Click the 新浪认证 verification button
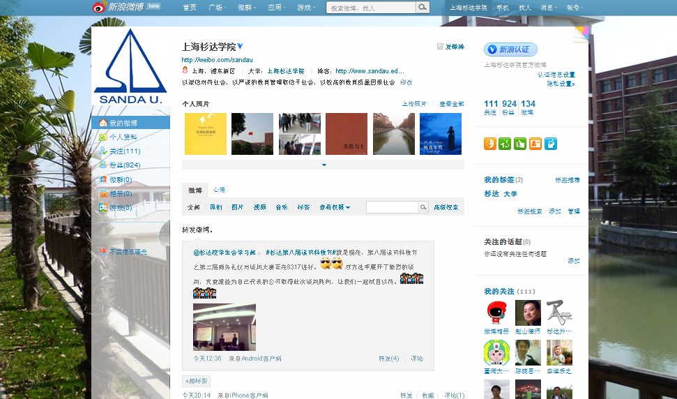 click(510, 50)
